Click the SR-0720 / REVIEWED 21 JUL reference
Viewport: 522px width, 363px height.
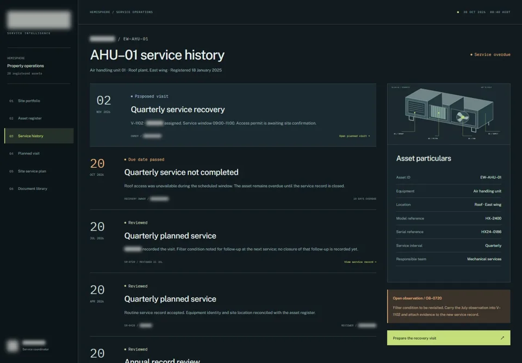pyautogui.click(x=143, y=262)
